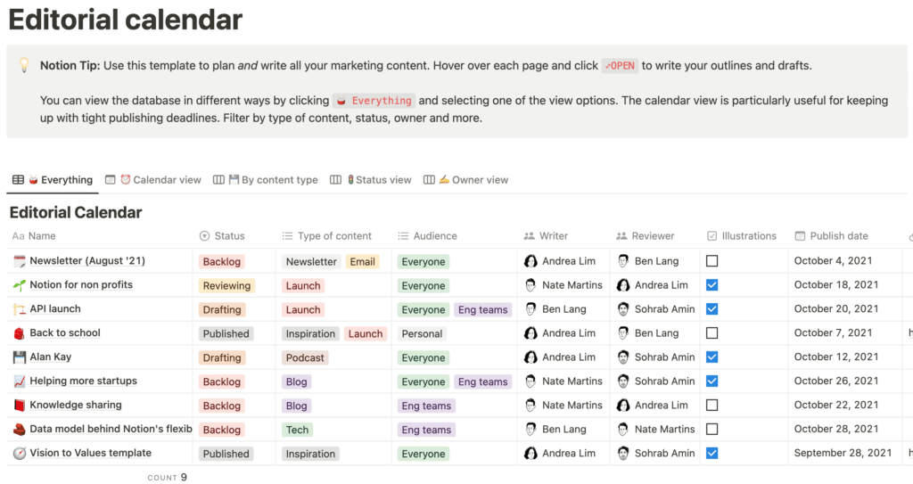Viewport: 913px width, 484px height.
Task: Click Nate Martins reviewer avatar in Data model row
Action: point(623,430)
